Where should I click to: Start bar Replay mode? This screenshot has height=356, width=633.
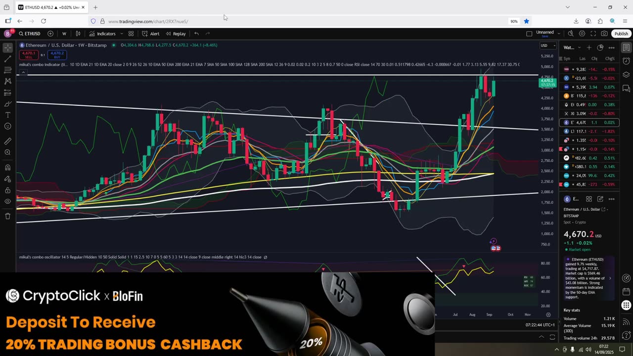pyautogui.click(x=176, y=34)
